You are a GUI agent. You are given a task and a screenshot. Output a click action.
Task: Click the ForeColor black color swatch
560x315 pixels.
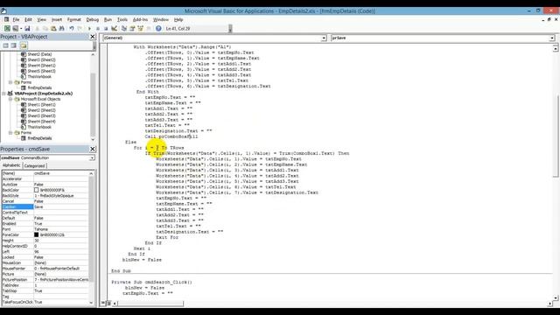tap(37, 234)
